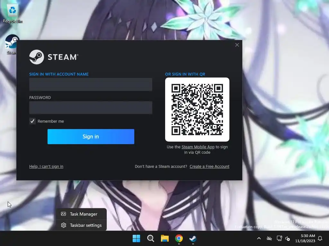Open taskbar Search
The height and width of the screenshot is (246, 329).
[x=150, y=238]
